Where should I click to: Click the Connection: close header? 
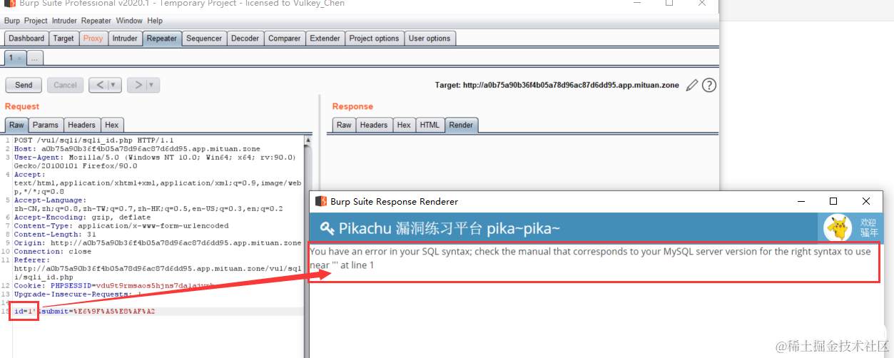(53, 252)
